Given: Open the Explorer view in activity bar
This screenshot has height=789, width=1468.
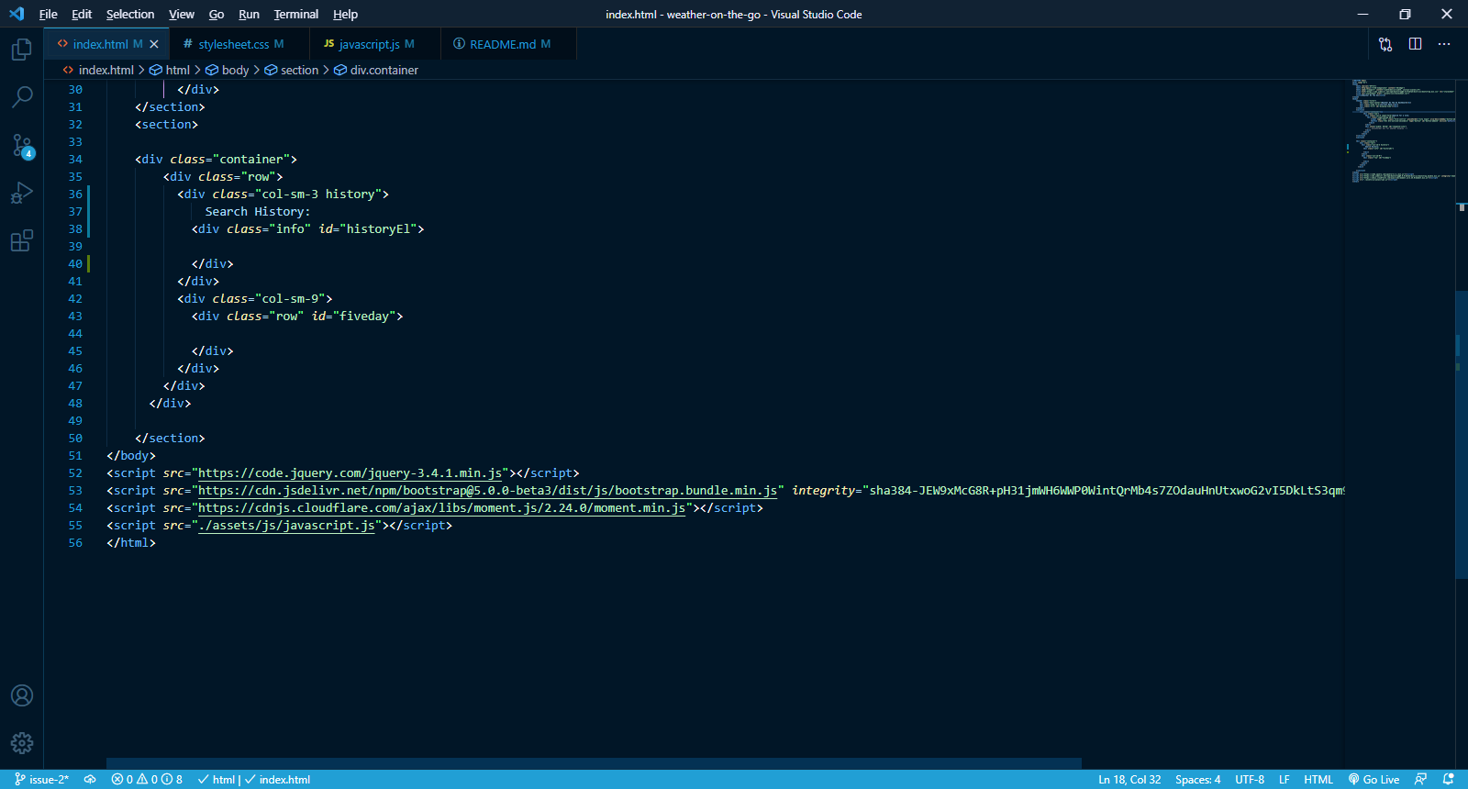Looking at the screenshot, I should (22, 49).
